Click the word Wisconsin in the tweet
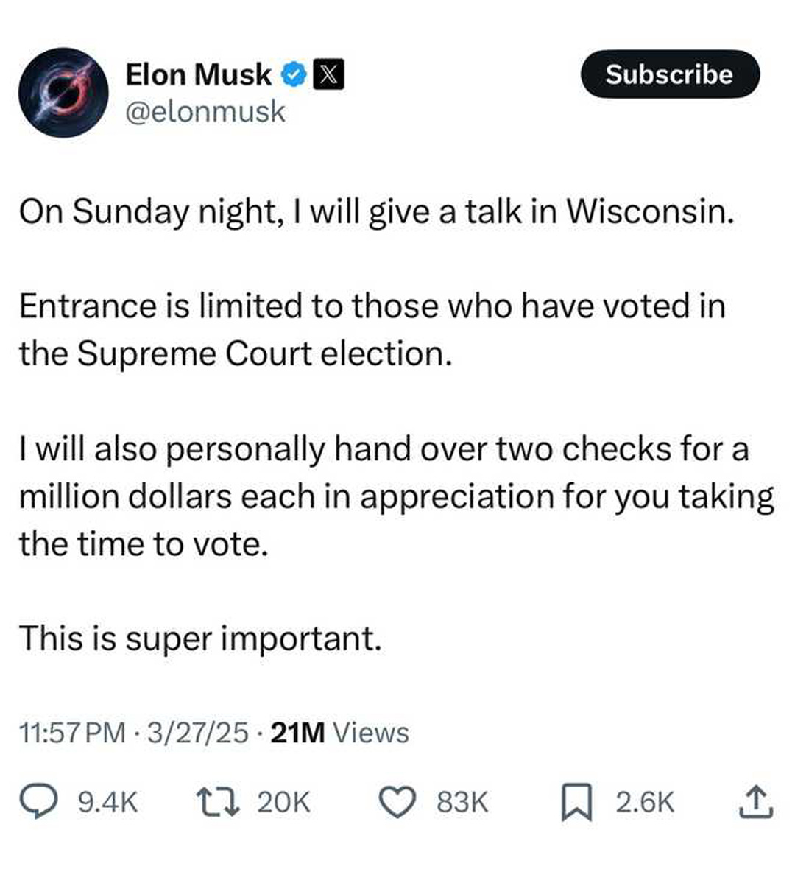The image size is (795, 869). pos(648,211)
